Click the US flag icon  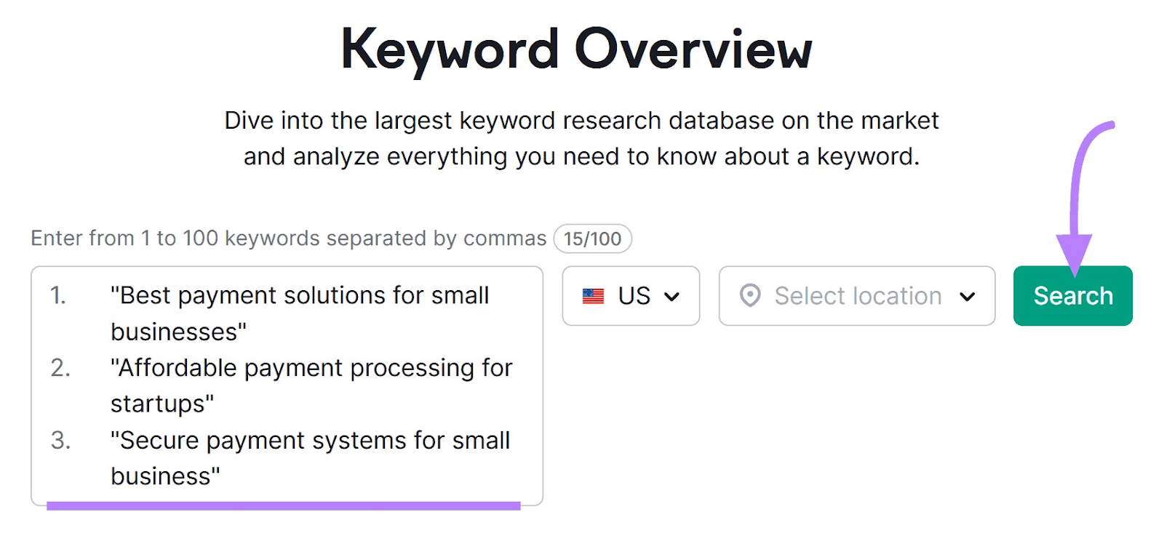[593, 297]
